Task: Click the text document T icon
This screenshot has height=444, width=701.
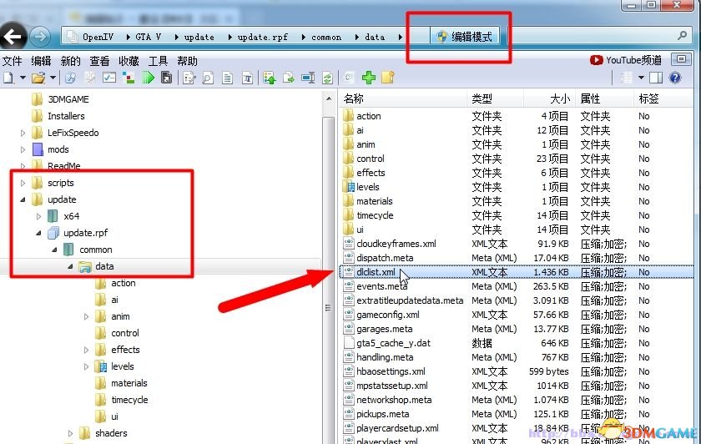Action: pyautogui.click(x=247, y=78)
